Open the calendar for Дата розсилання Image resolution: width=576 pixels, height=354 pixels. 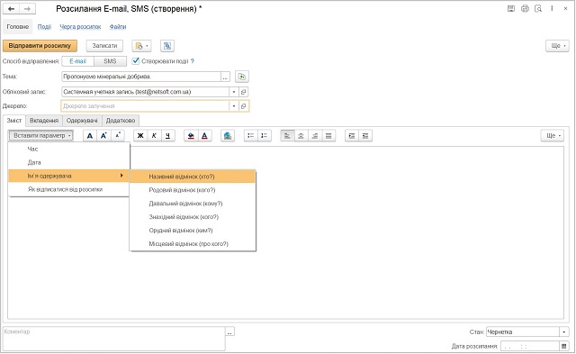564,346
